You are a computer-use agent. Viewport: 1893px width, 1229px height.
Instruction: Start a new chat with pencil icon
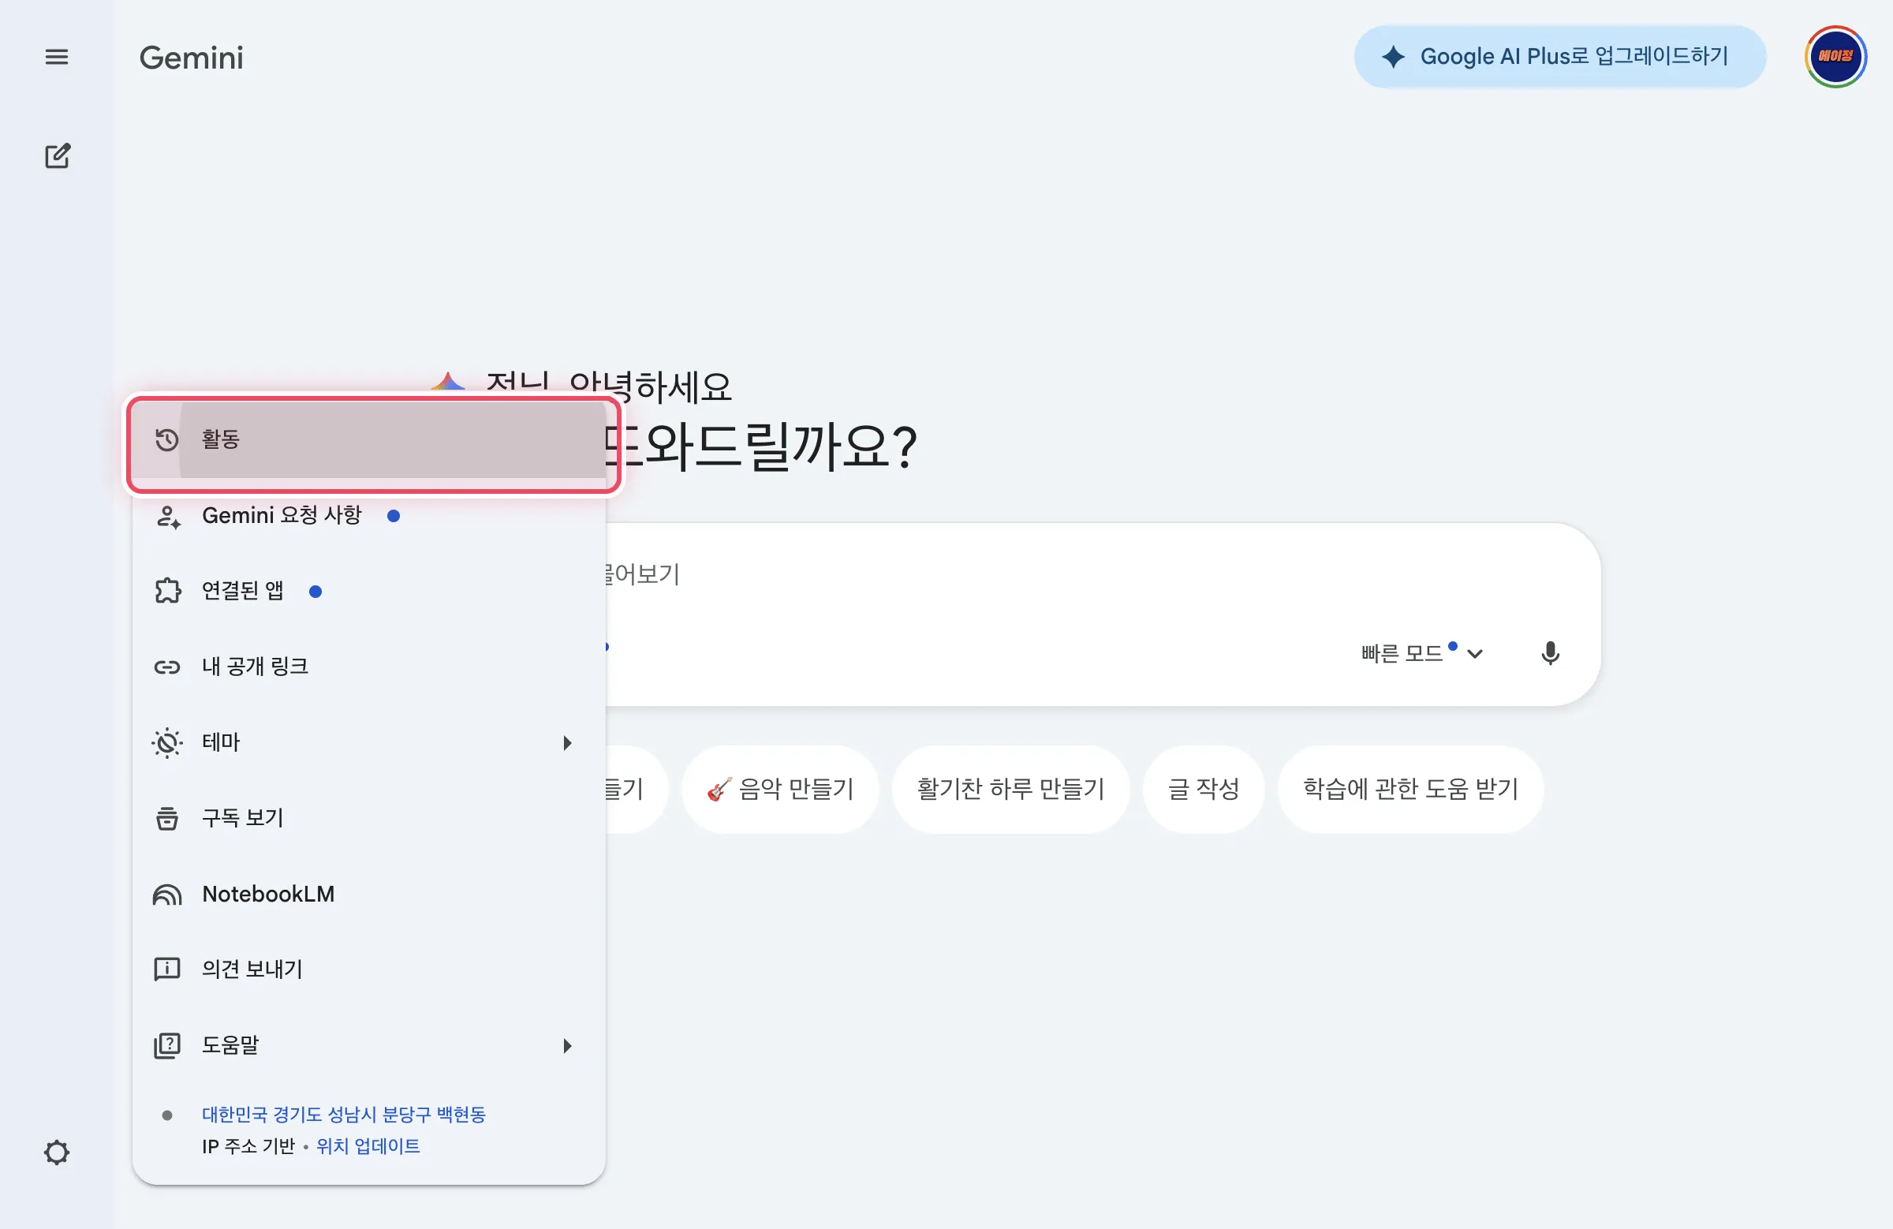point(58,156)
